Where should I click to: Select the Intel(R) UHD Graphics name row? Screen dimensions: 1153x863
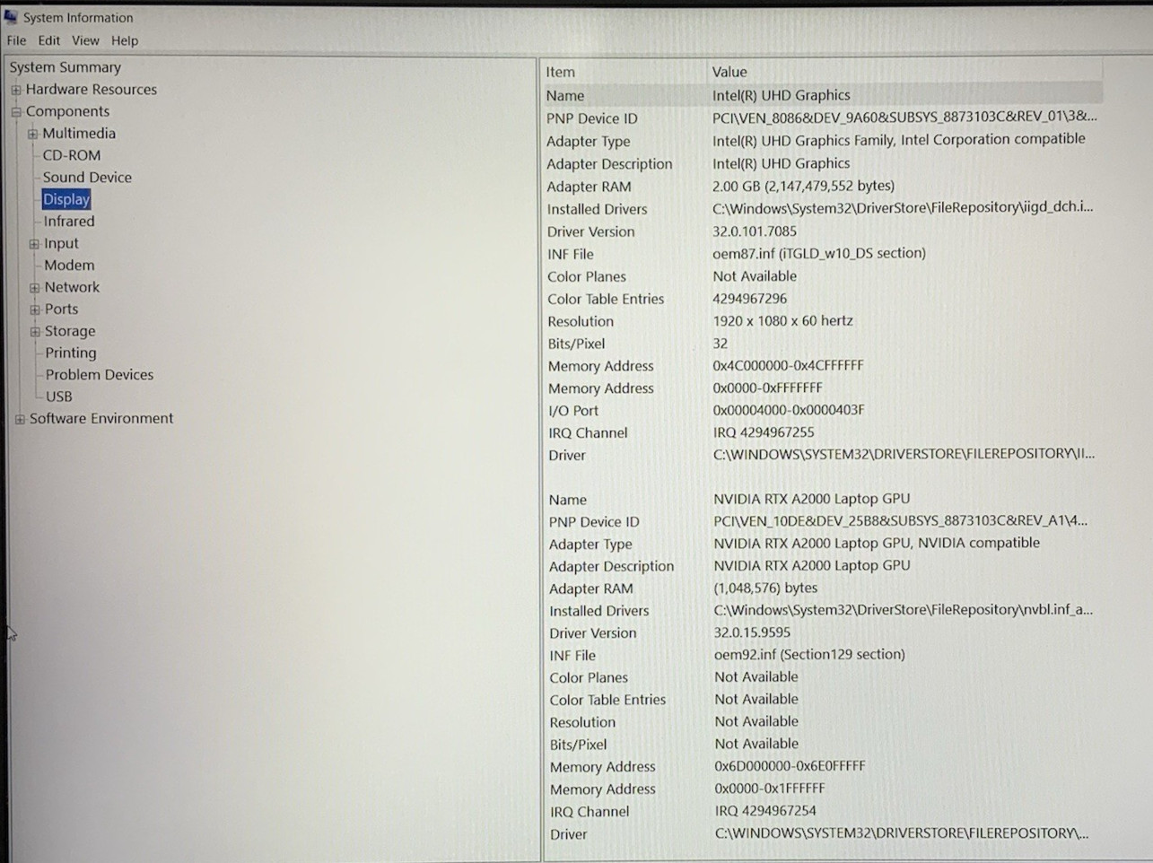point(823,95)
